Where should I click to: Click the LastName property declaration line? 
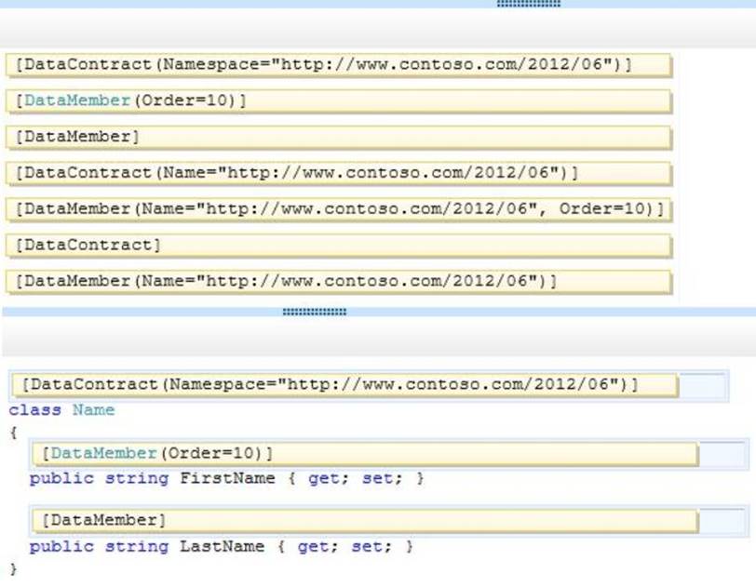tap(221, 546)
